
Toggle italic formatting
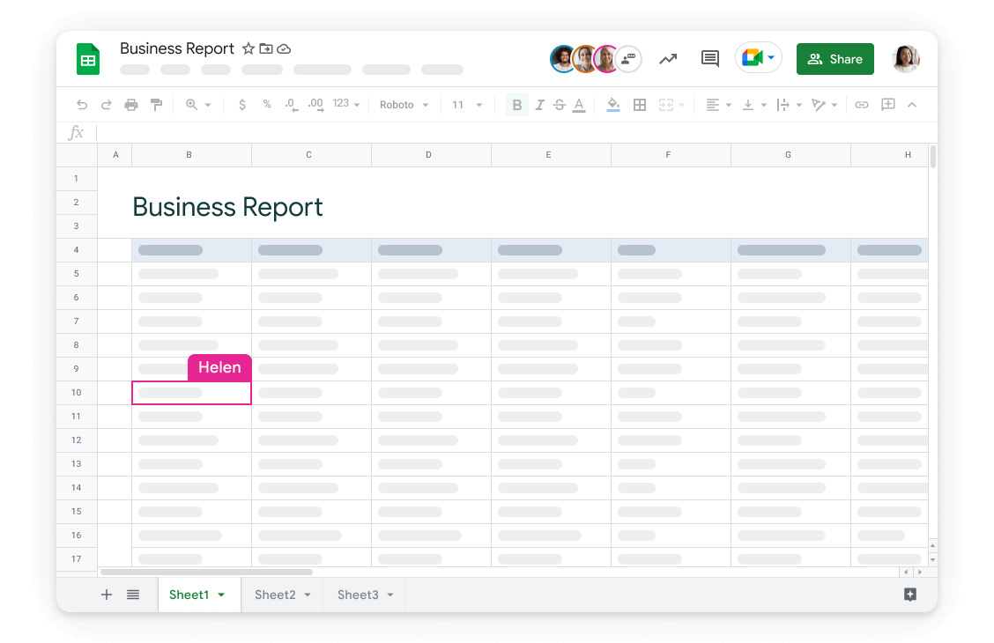(x=539, y=104)
